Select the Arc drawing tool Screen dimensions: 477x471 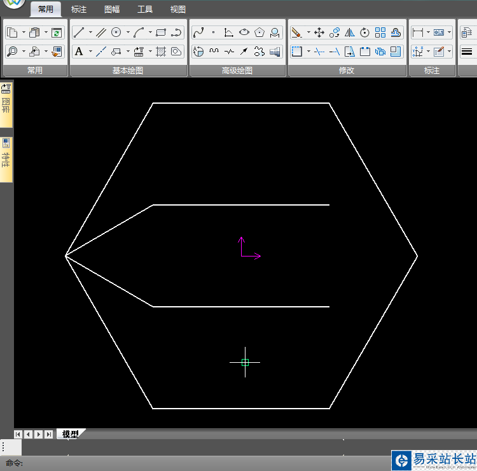(139, 32)
